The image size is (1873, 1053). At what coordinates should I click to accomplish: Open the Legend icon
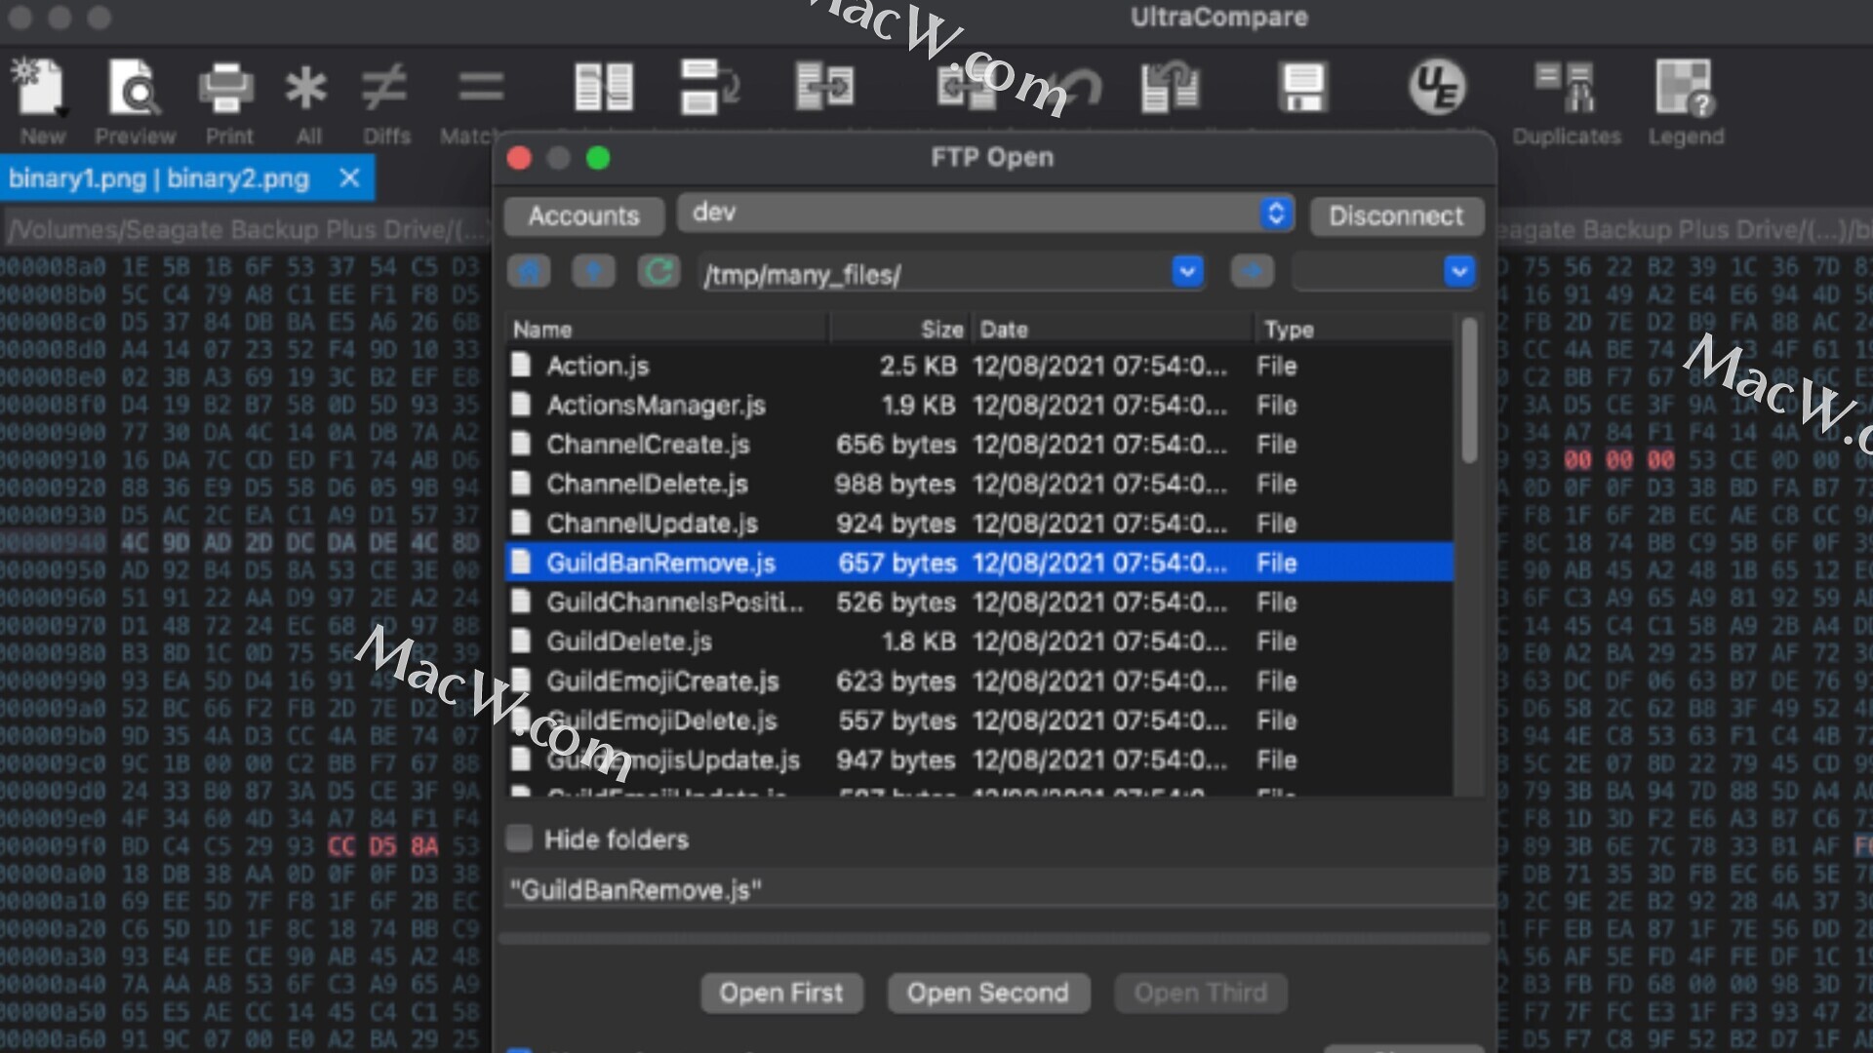pos(1685,88)
